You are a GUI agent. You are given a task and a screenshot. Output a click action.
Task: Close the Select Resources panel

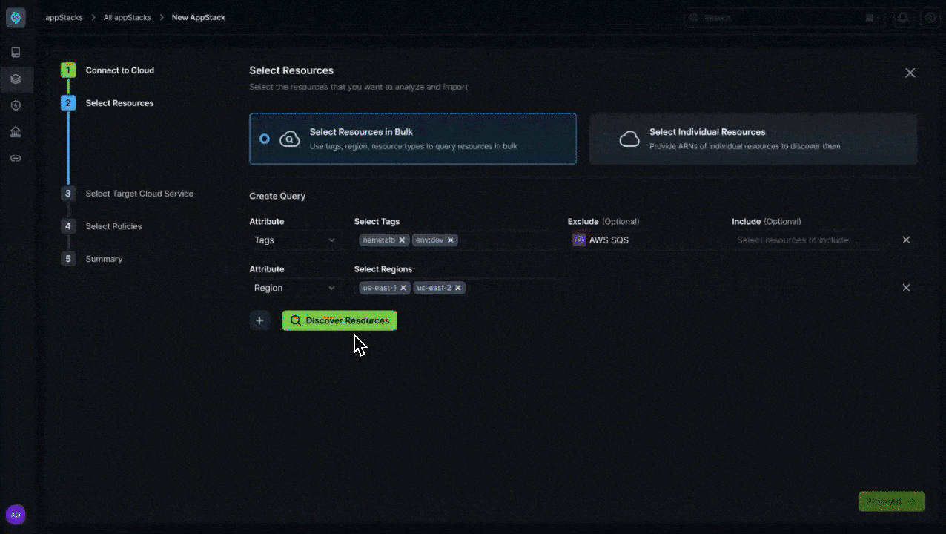tap(910, 73)
